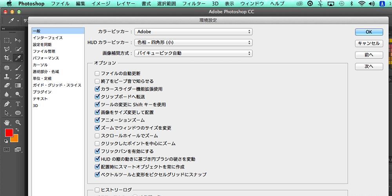Select the Dodge tool
The image size is (392, 196).
point(18,94)
